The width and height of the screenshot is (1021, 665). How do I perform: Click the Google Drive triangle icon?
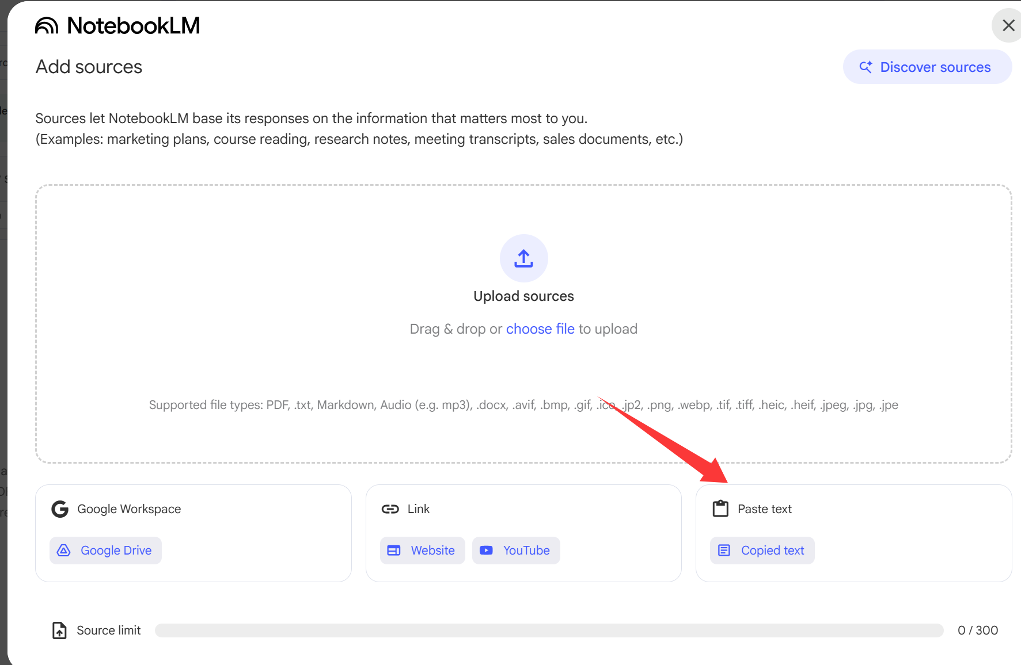[x=64, y=551]
